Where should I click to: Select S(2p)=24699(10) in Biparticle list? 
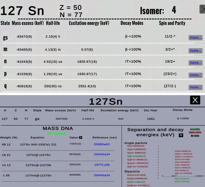click(137, 178)
